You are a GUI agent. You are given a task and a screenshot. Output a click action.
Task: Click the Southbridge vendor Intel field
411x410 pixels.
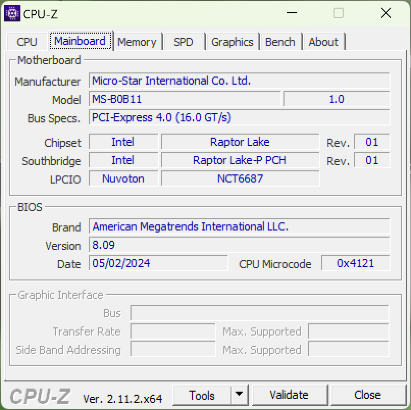pyautogui.click(x=123, y=160)
